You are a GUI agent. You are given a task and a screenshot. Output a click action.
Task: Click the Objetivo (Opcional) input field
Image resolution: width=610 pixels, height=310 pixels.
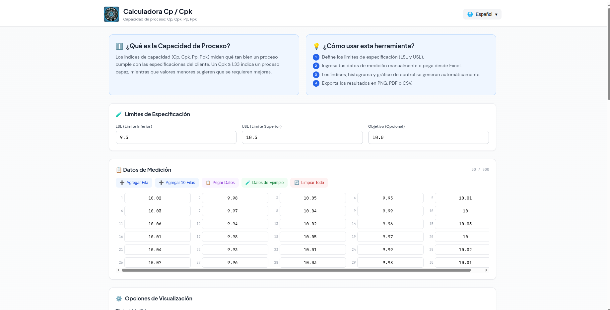[429, 137]
